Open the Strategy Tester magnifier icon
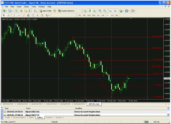 pos(35,11)
